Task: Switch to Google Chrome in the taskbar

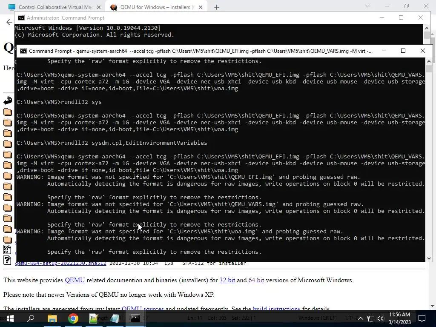Action: pyautogui.click(x=73, y=318)
